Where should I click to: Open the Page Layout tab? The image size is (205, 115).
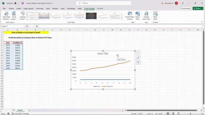(29, 9)
